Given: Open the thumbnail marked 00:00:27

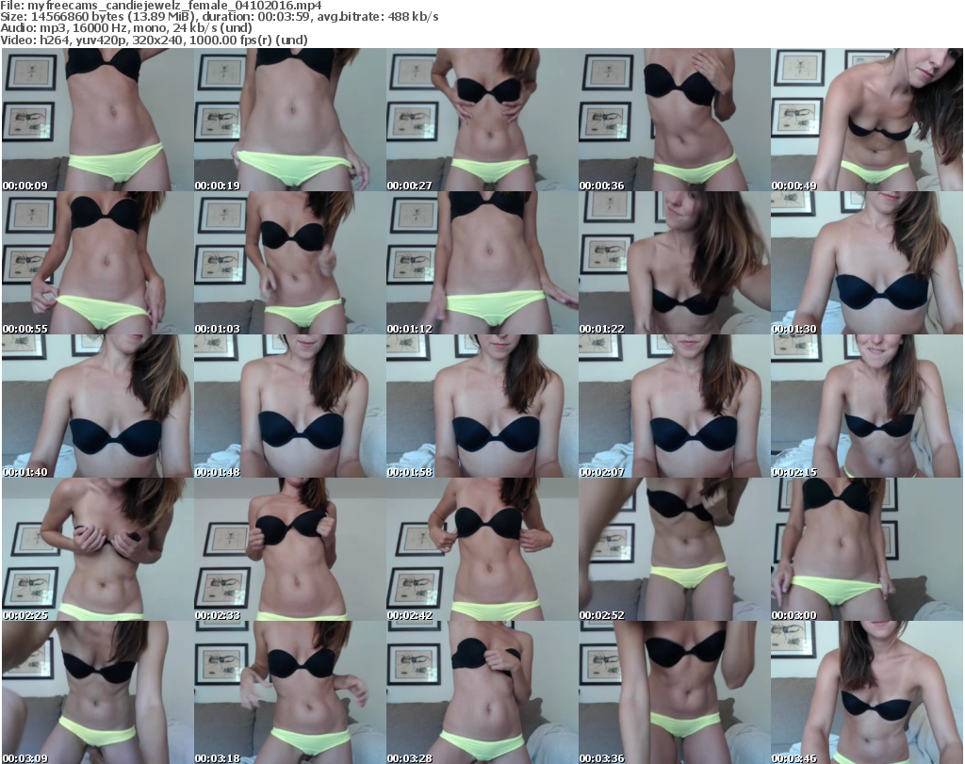Looking at the screenshot, I should [x=482, y=121].
